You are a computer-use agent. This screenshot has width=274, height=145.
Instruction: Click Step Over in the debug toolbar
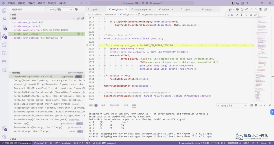tap(237, 15)
